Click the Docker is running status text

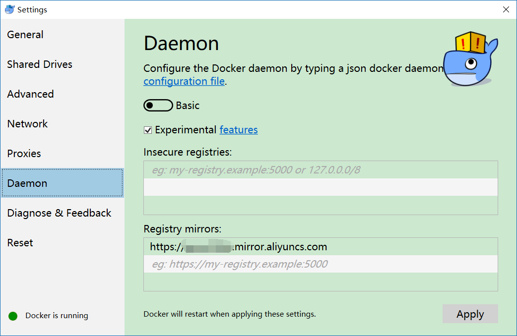point(57,316)
